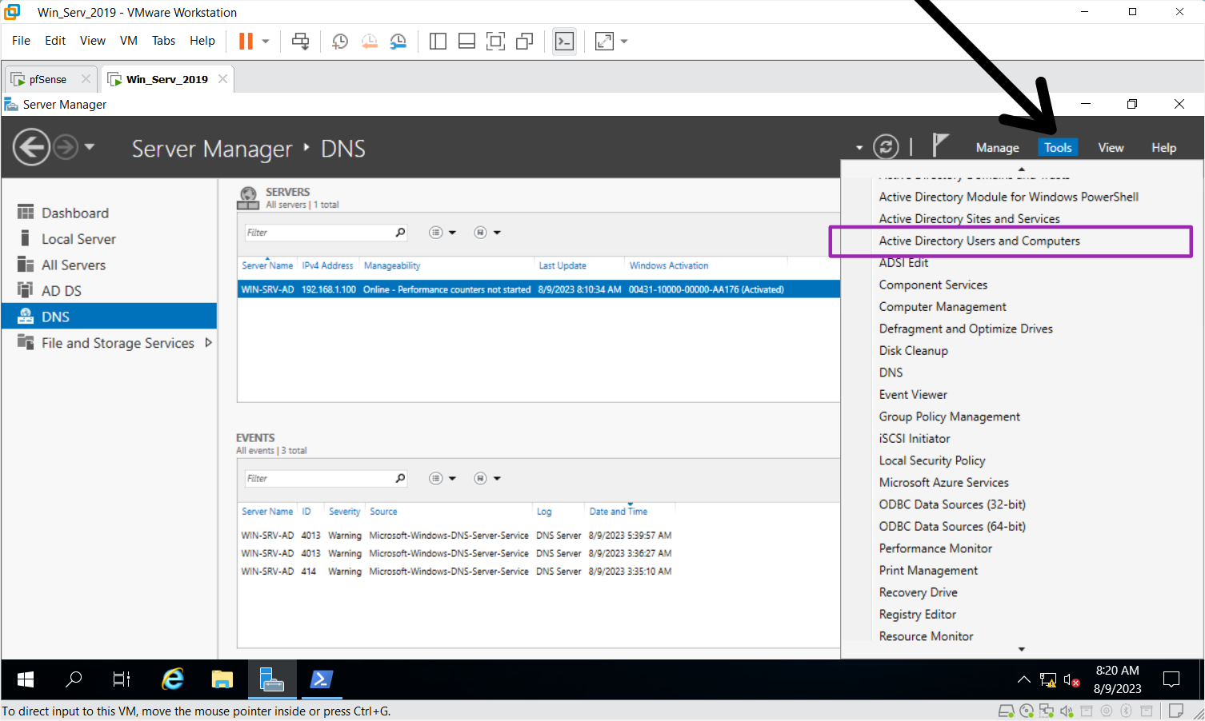
Task: Open Active Directory Users and Computers
Action: pyautogui.click(x=979, y=241)
